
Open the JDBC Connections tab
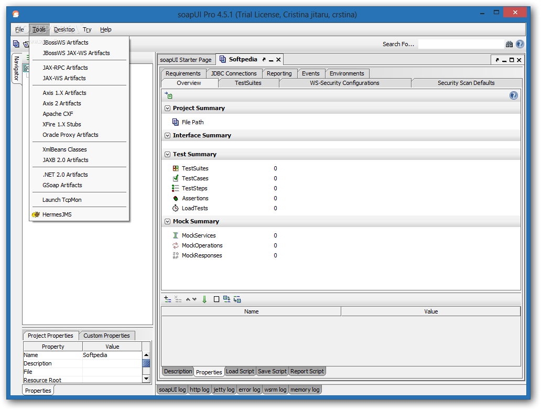[234, 73]
